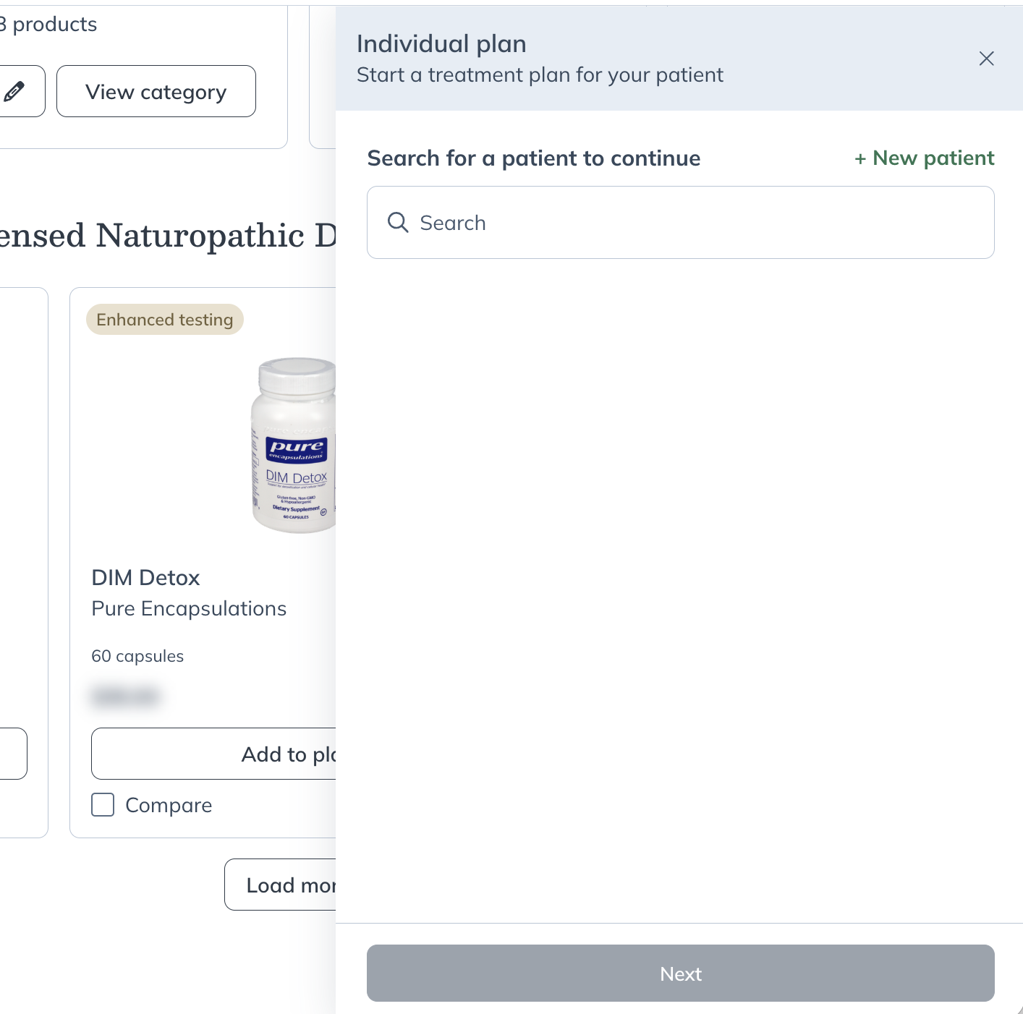Click the pencil edit icon near View category

click(x=13, y=91)
